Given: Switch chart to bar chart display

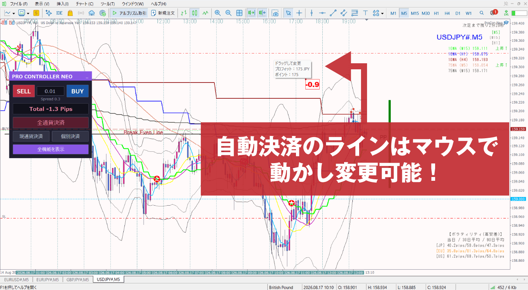Looking at the screenshot, I should 184,13.
